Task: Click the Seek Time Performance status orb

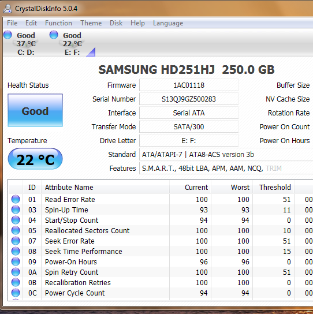Action: point(16,251)
